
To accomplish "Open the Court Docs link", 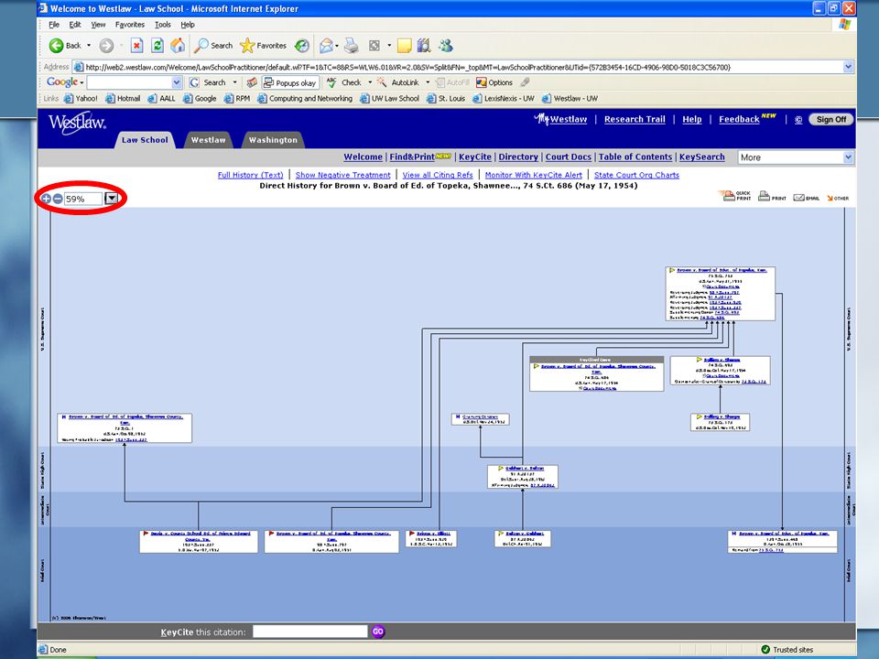I will click(569, 157).
